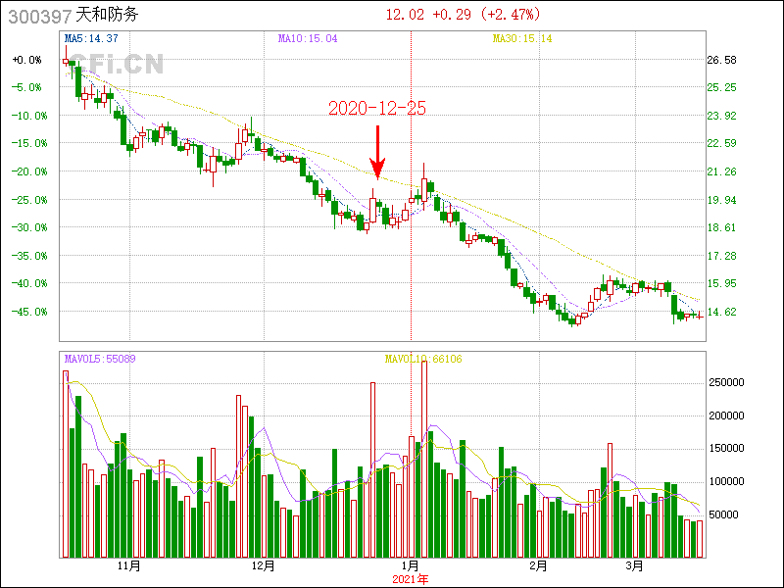
Task: Select the 2020-12-25 date annotation
Action: (x=377, y=109)
